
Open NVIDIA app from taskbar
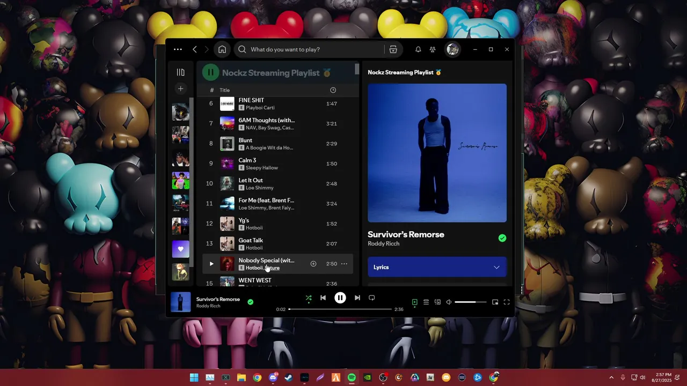point(368,377)
